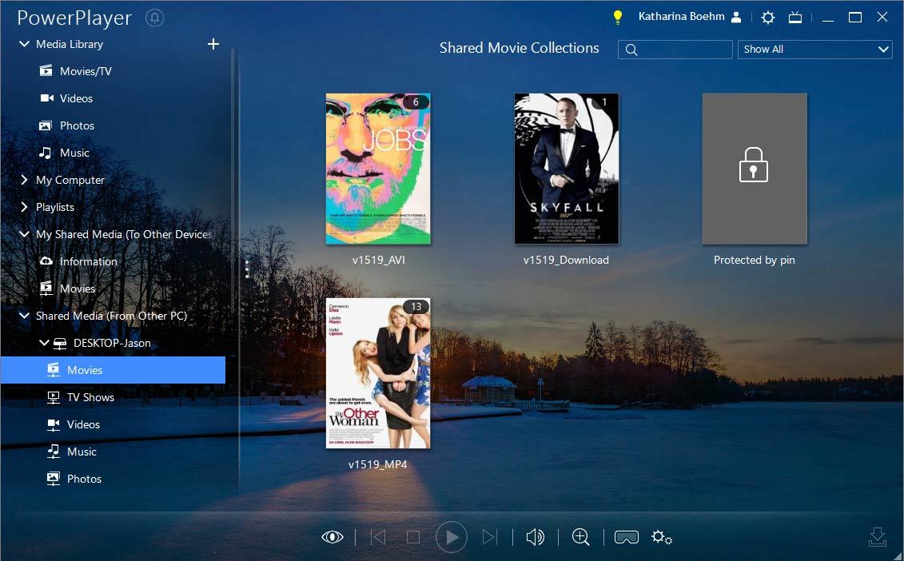
Task: Select TV Shows under DESKTOP-Jason
Action: [90, 397]
